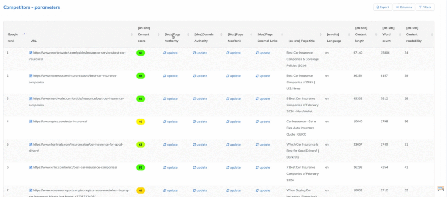Open external link icon for usnews.com URL
The height and width of the screenshot is (197, 447).
[x=31, y=76]
